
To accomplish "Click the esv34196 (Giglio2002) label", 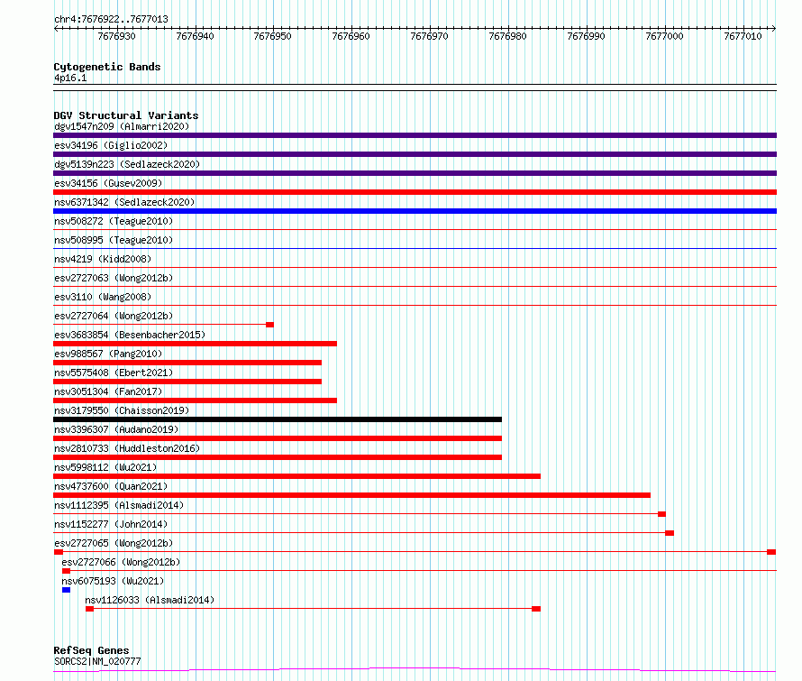I will click(111, 145).
